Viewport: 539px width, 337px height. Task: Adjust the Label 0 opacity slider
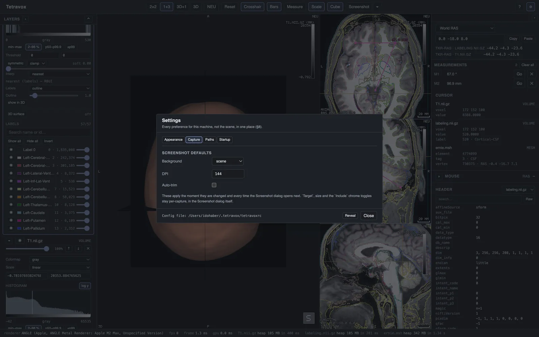83,150
